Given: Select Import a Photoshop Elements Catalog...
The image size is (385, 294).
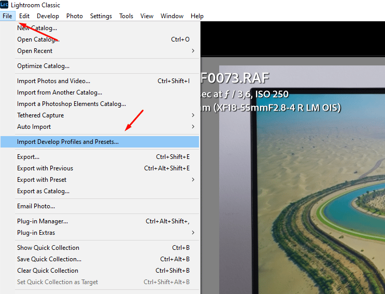Looking at the screenshot, I should [x=99, y=104].
